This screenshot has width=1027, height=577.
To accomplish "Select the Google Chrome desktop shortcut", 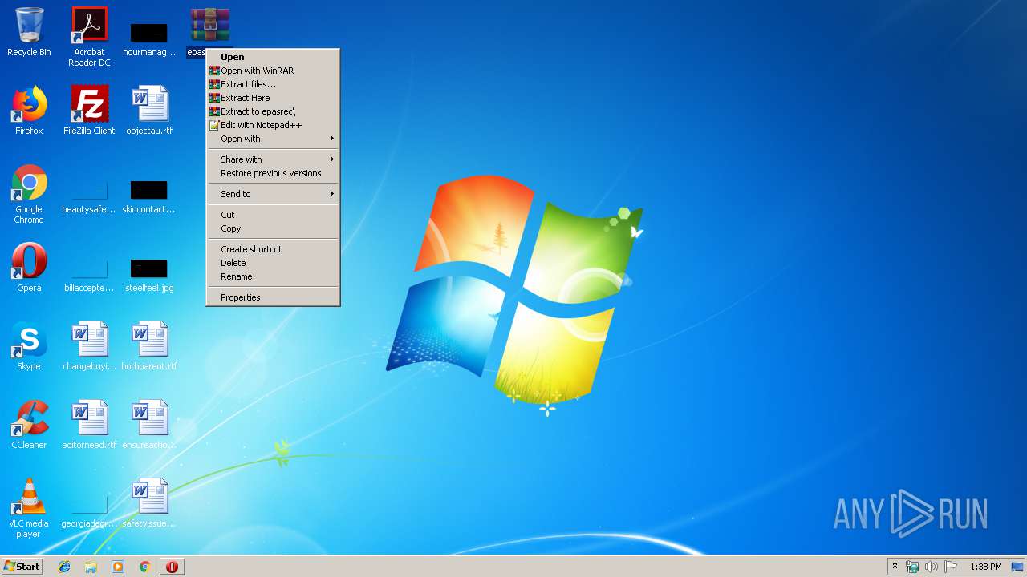I will point(29,194).
